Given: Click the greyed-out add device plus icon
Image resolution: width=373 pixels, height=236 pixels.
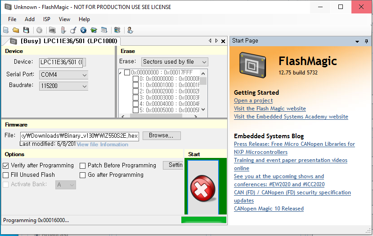Looking at the screenshot, I should coord(39,30).
